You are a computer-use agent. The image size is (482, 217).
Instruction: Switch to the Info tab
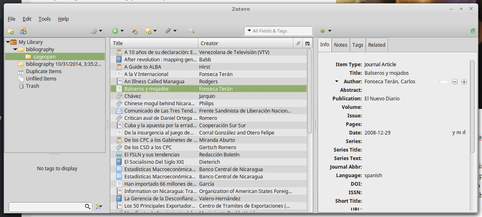[325, 45]
